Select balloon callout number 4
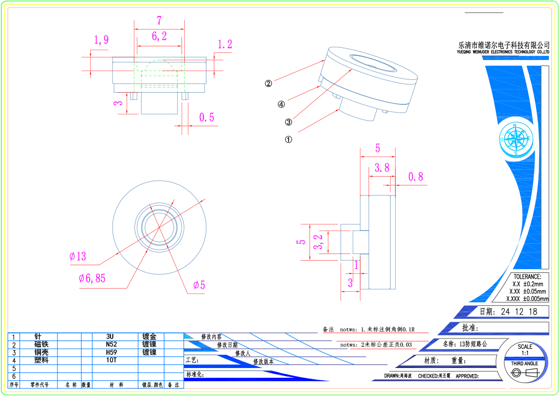 pos(281,104)
